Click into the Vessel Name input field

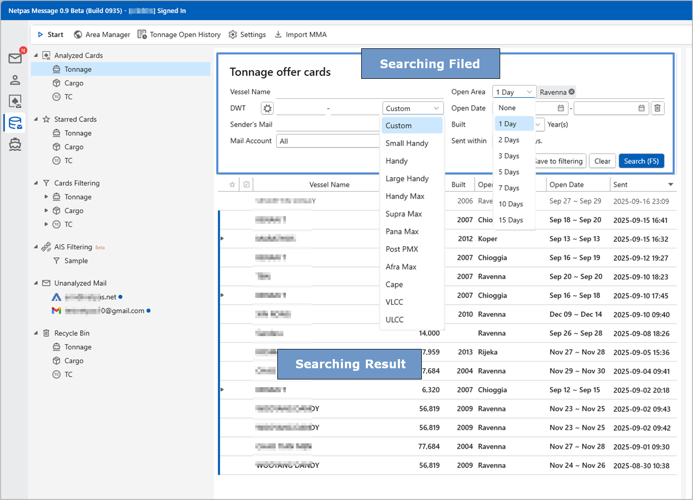[359, 92]
